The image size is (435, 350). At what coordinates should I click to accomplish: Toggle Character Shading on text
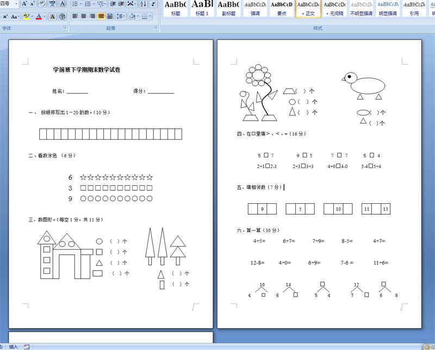coord(52,17)
